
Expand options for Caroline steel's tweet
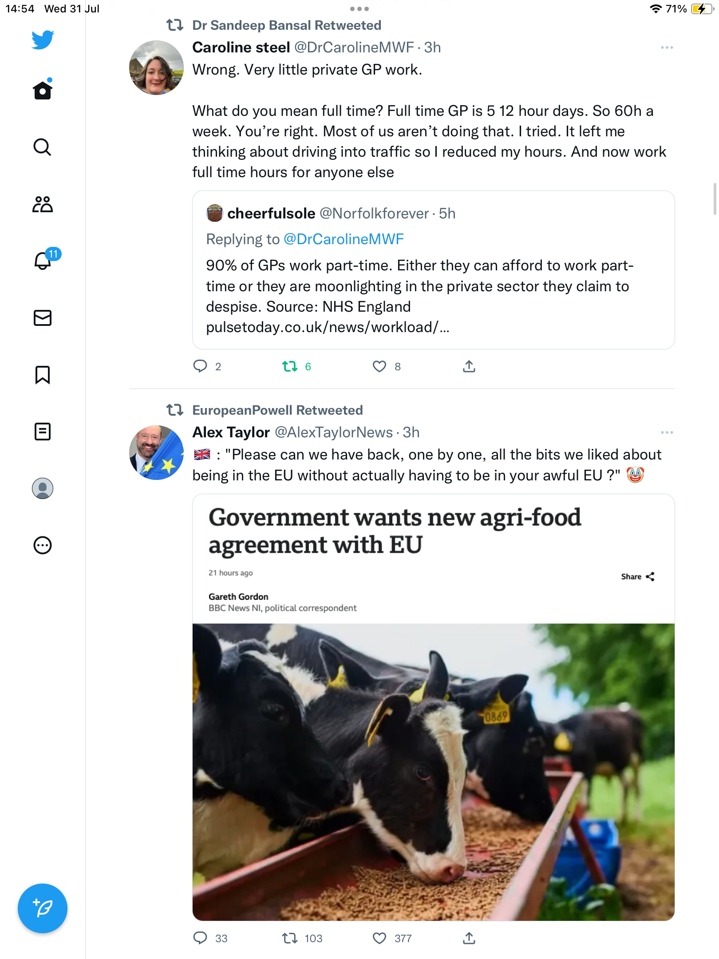click(x=667, y=48)
